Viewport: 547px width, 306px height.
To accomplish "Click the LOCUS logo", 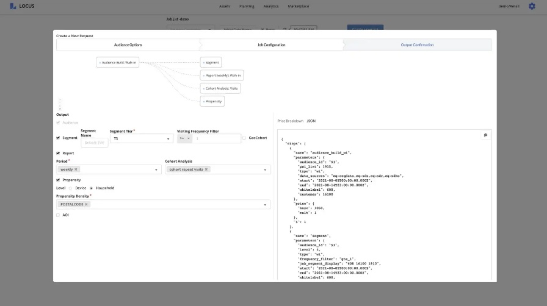I will pyautogui.click(x=22, y=6).
